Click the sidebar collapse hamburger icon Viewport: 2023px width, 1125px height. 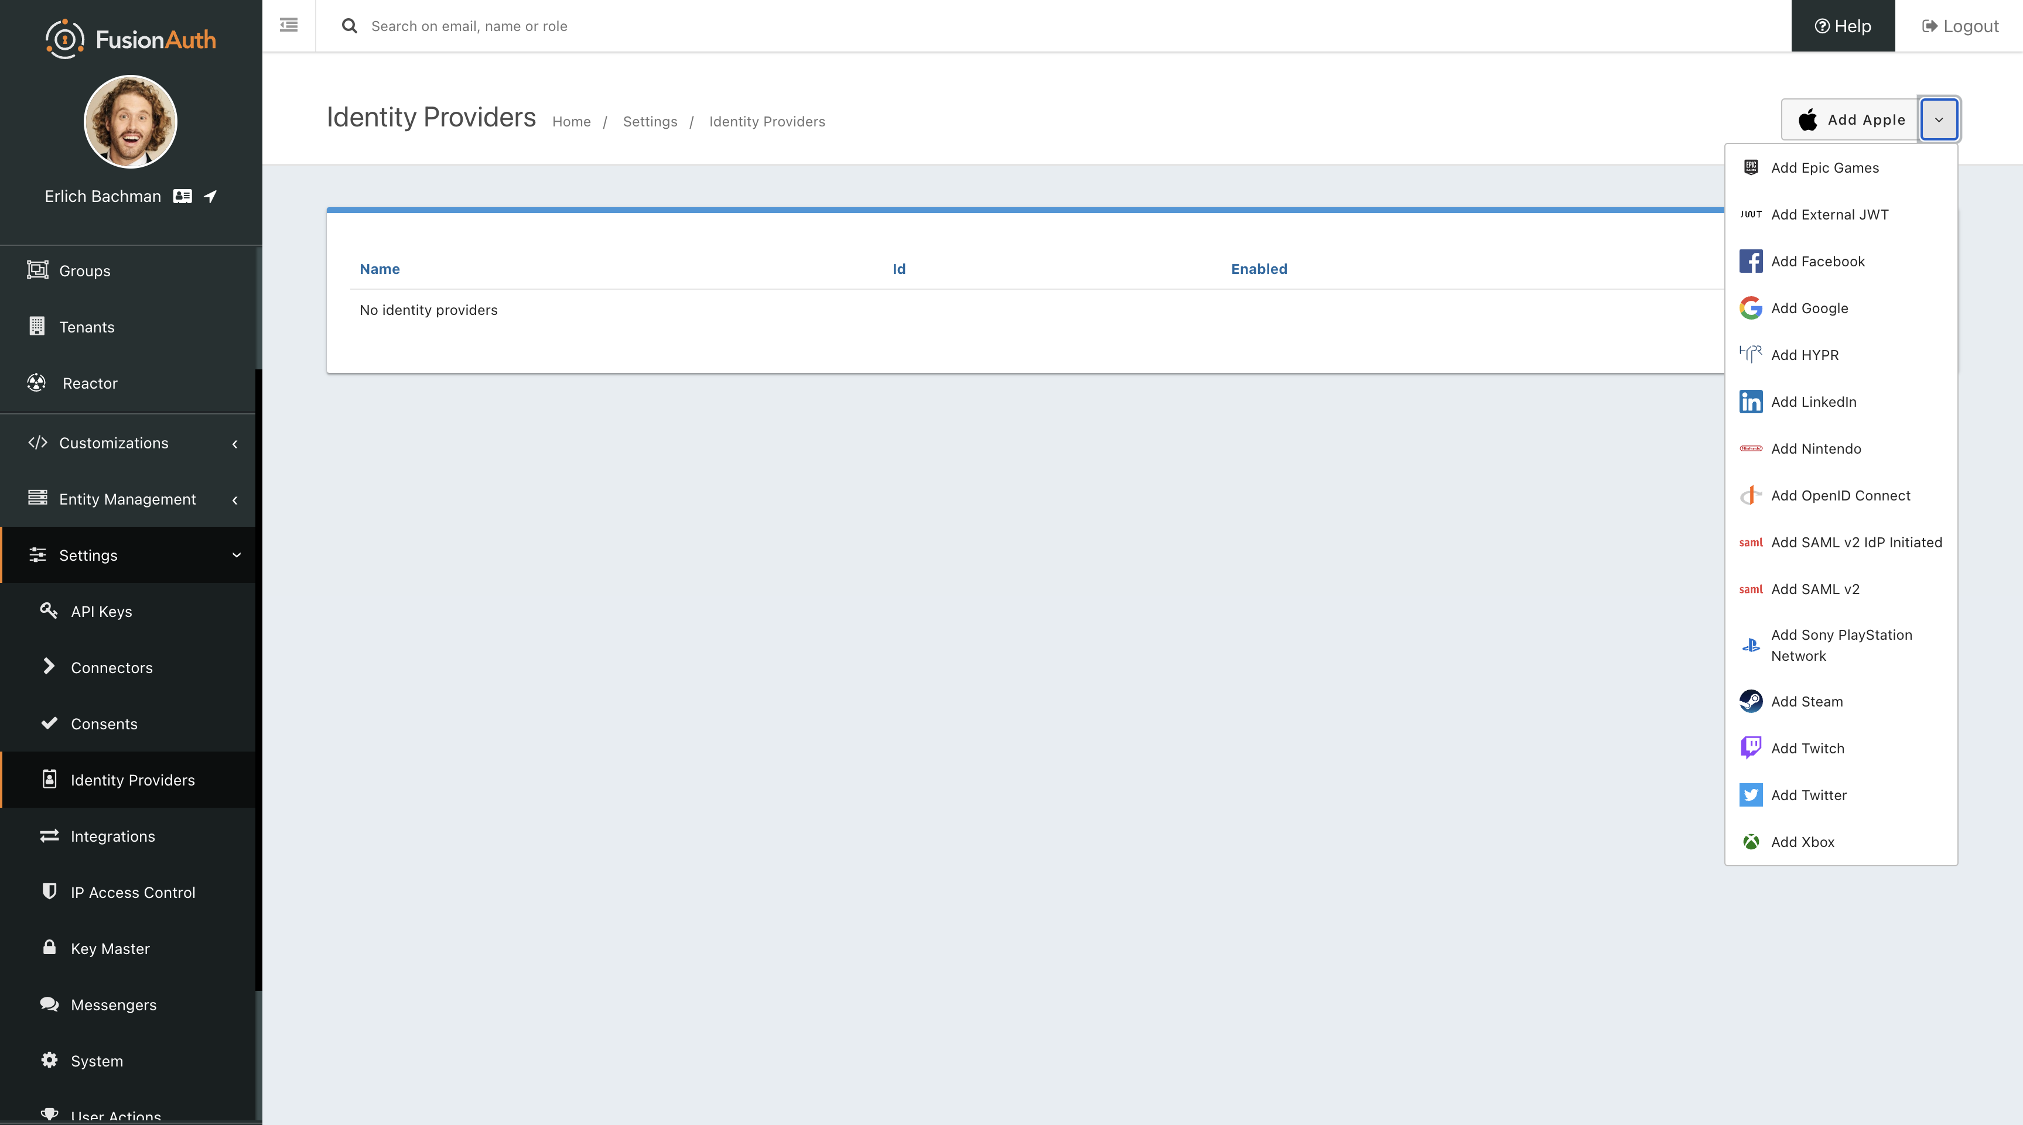[288, 25]
